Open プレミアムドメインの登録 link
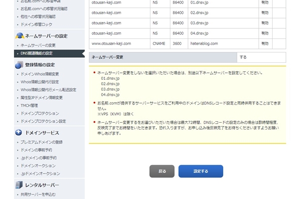 point(41,142)
